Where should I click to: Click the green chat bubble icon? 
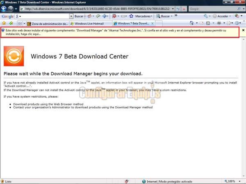click(98, 16)
